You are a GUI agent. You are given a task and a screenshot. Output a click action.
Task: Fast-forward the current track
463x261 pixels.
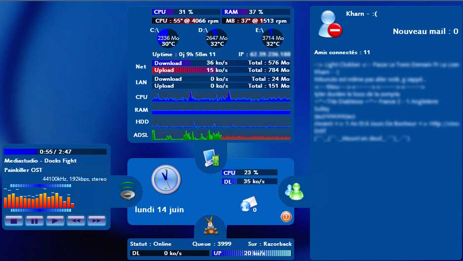point(97,220)
